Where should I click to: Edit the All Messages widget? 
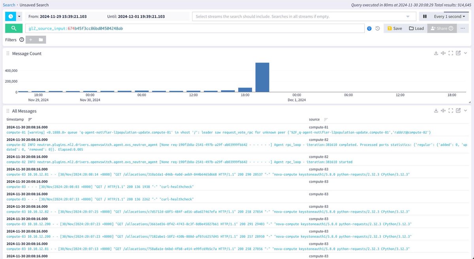coord(458,111)
